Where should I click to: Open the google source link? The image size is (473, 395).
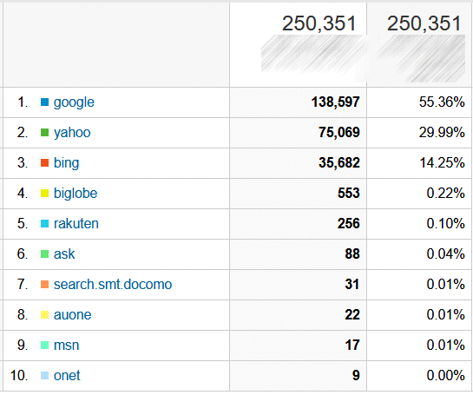point(74,102)
